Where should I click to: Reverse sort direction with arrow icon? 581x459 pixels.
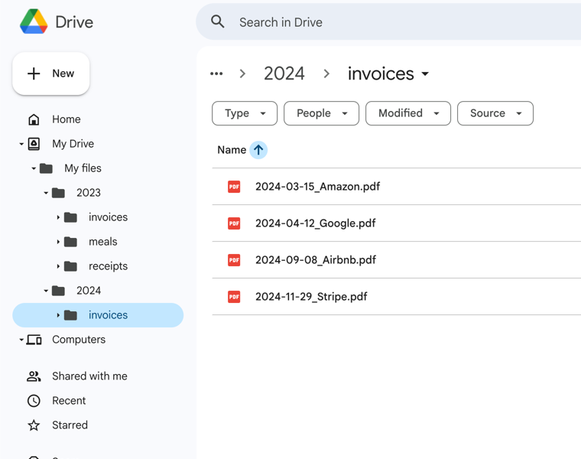258,150
